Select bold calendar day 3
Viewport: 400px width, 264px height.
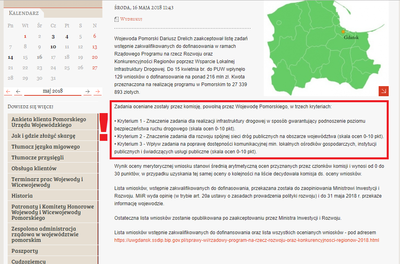click(53, 36)
